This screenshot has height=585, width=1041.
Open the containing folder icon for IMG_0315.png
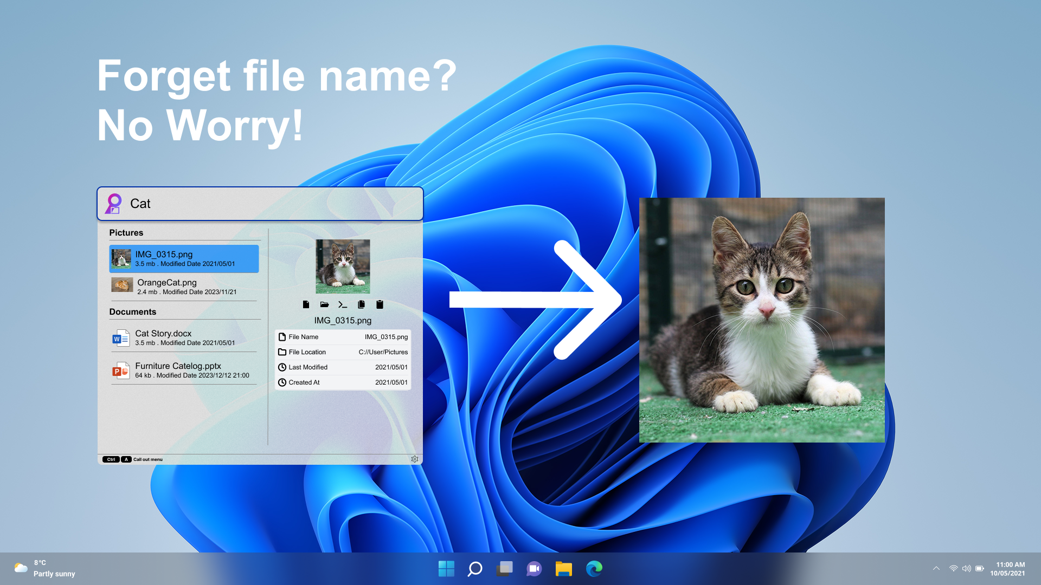point(324,304)
